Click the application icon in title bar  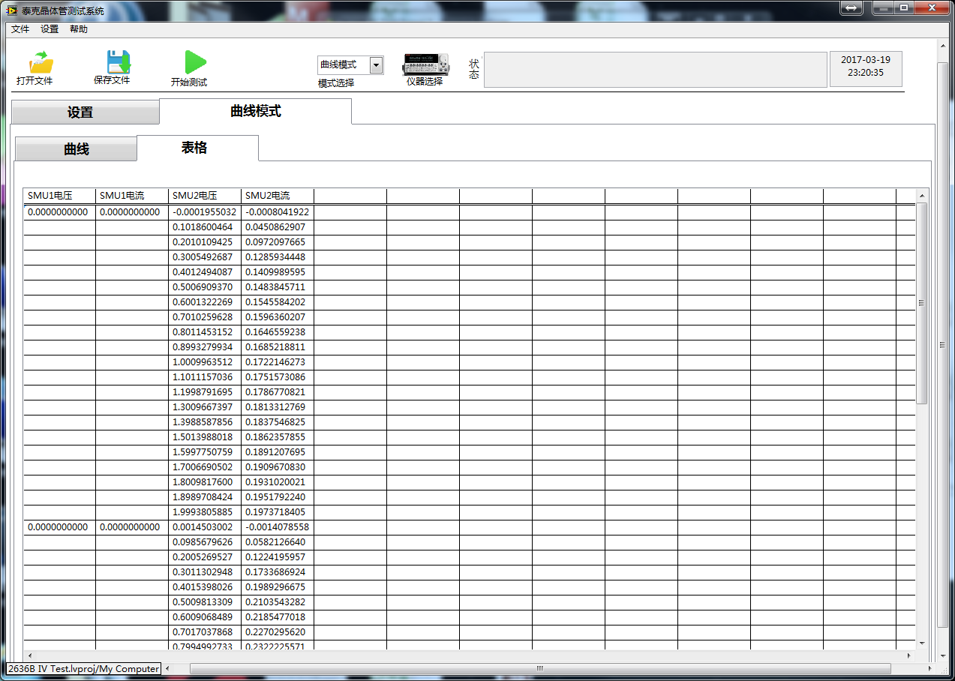[x=11, y=10]
